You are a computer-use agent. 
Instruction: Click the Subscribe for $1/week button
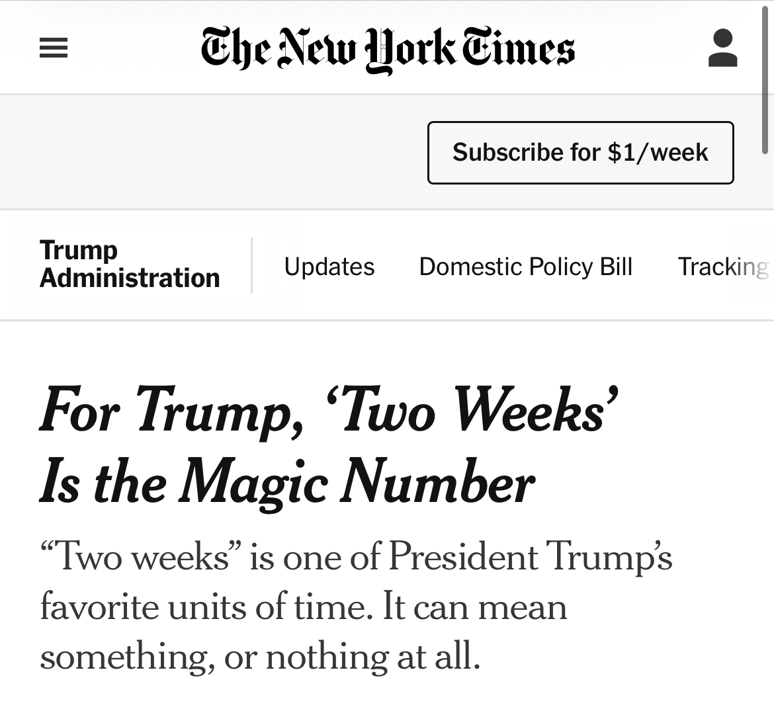(x=581, y=153)
